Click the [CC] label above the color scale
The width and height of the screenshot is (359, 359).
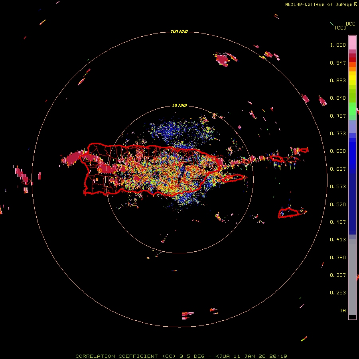tap(340, 28)
